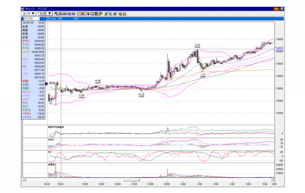Click the yellow key icon in toolbar
Viewport: 305px width, 193px height.
[x=120, y=14]
